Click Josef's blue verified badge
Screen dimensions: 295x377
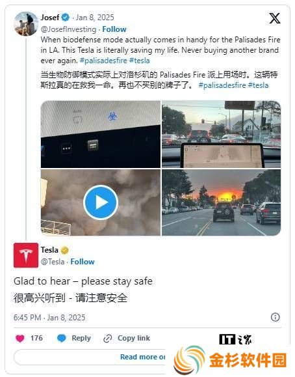[x=65, y=18]
